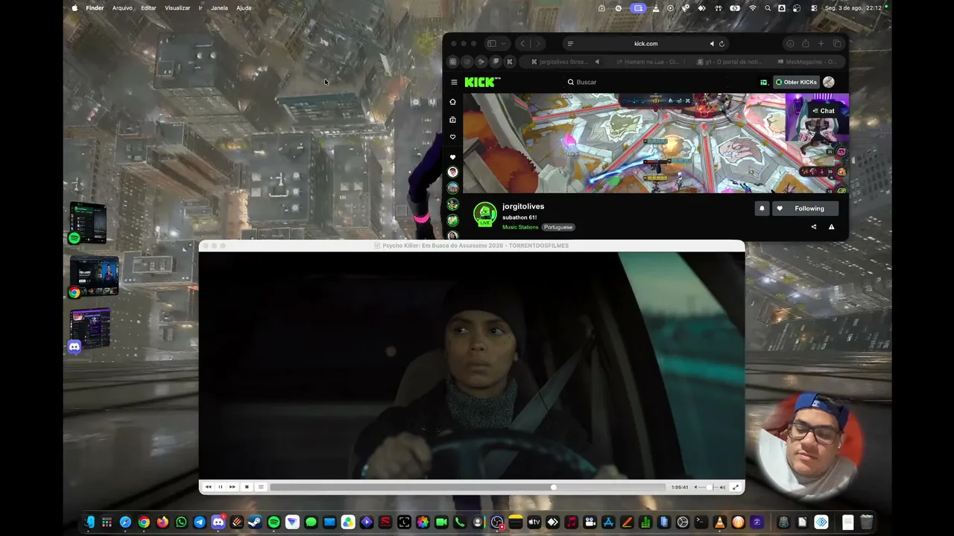The width and height of the screenshot is (954, 536).
Task: Open Wi-Fi status in the menu bar
Action: (753, 8)
